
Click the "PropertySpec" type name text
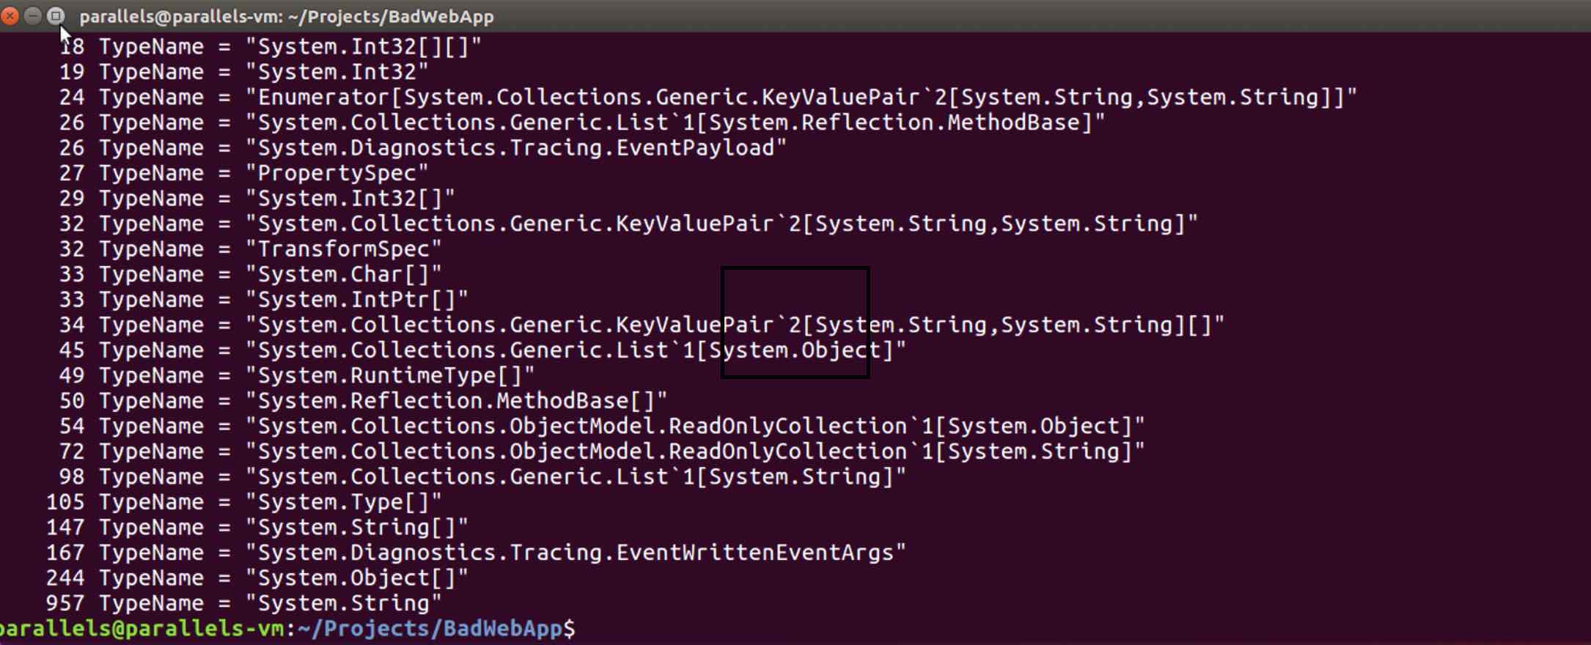point(337,174)
